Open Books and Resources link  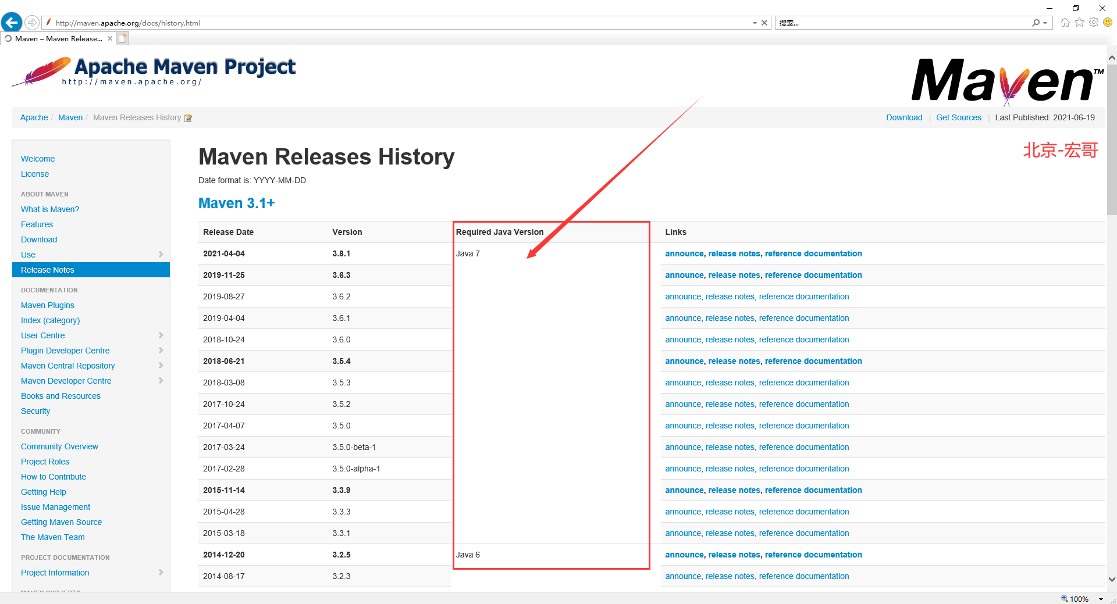point(61,396)
